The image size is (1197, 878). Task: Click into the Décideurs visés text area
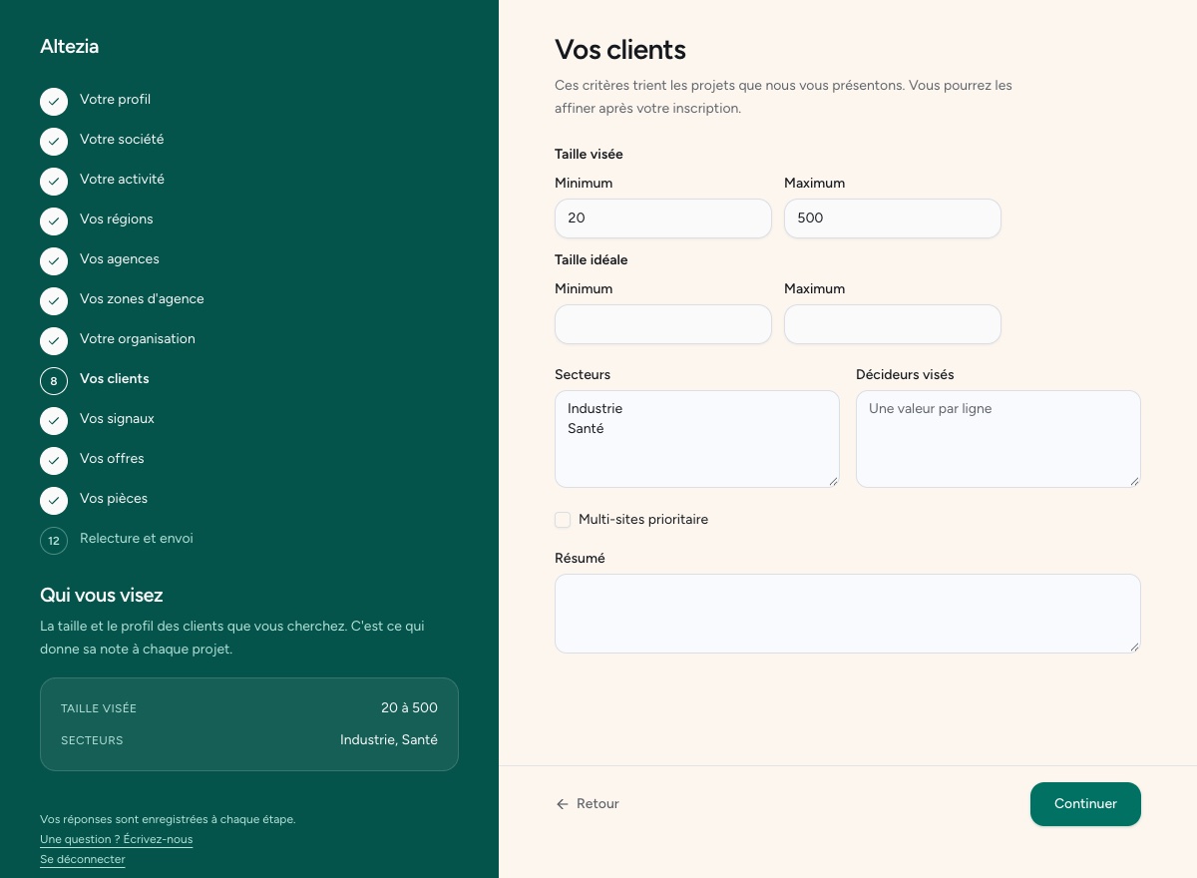pyautogui.click(x=998, y=439)
